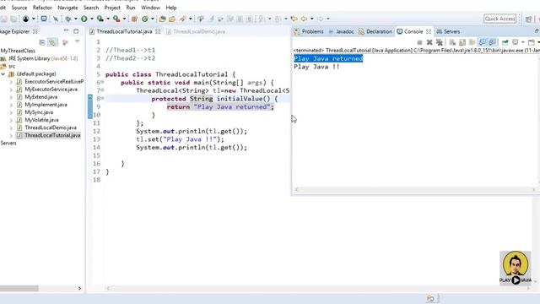540x304 pixels.
Task: Switch to the Servers tab
Action: [x=448, y=31]
